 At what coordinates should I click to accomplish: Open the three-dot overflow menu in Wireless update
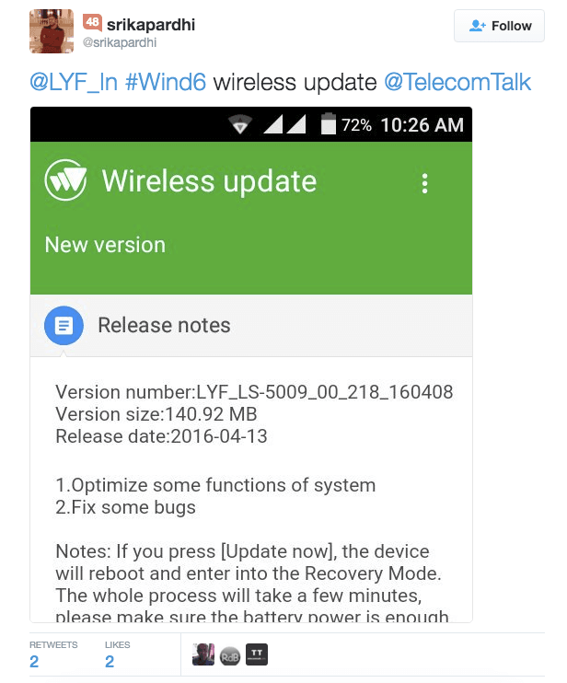tap(424, 184)
